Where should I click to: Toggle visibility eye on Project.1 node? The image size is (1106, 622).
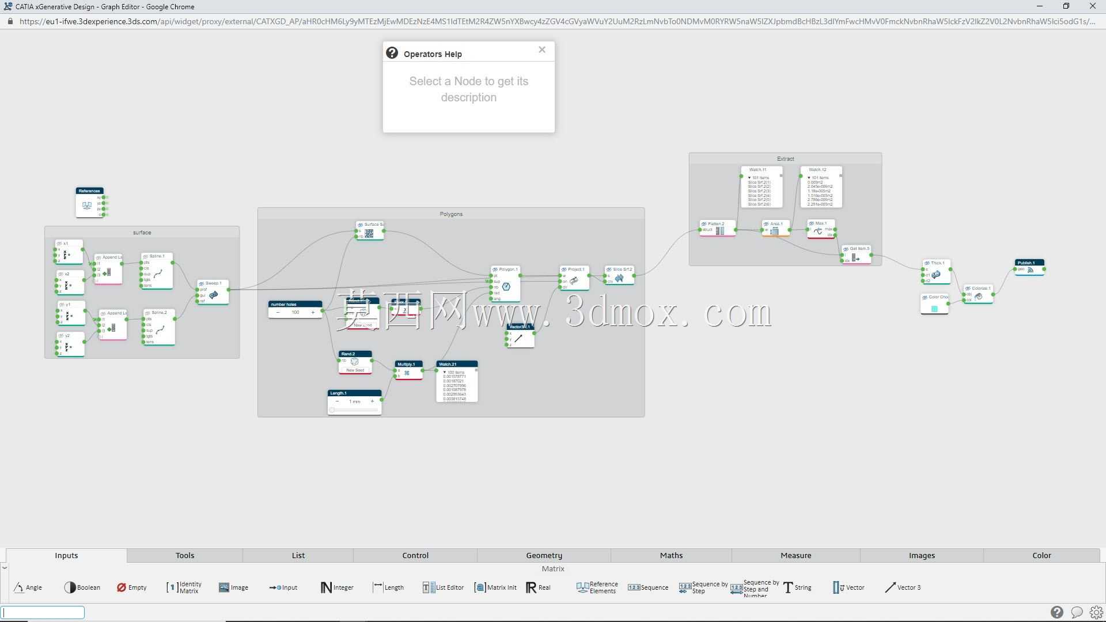pyautogui.click(x=564, y=270)
